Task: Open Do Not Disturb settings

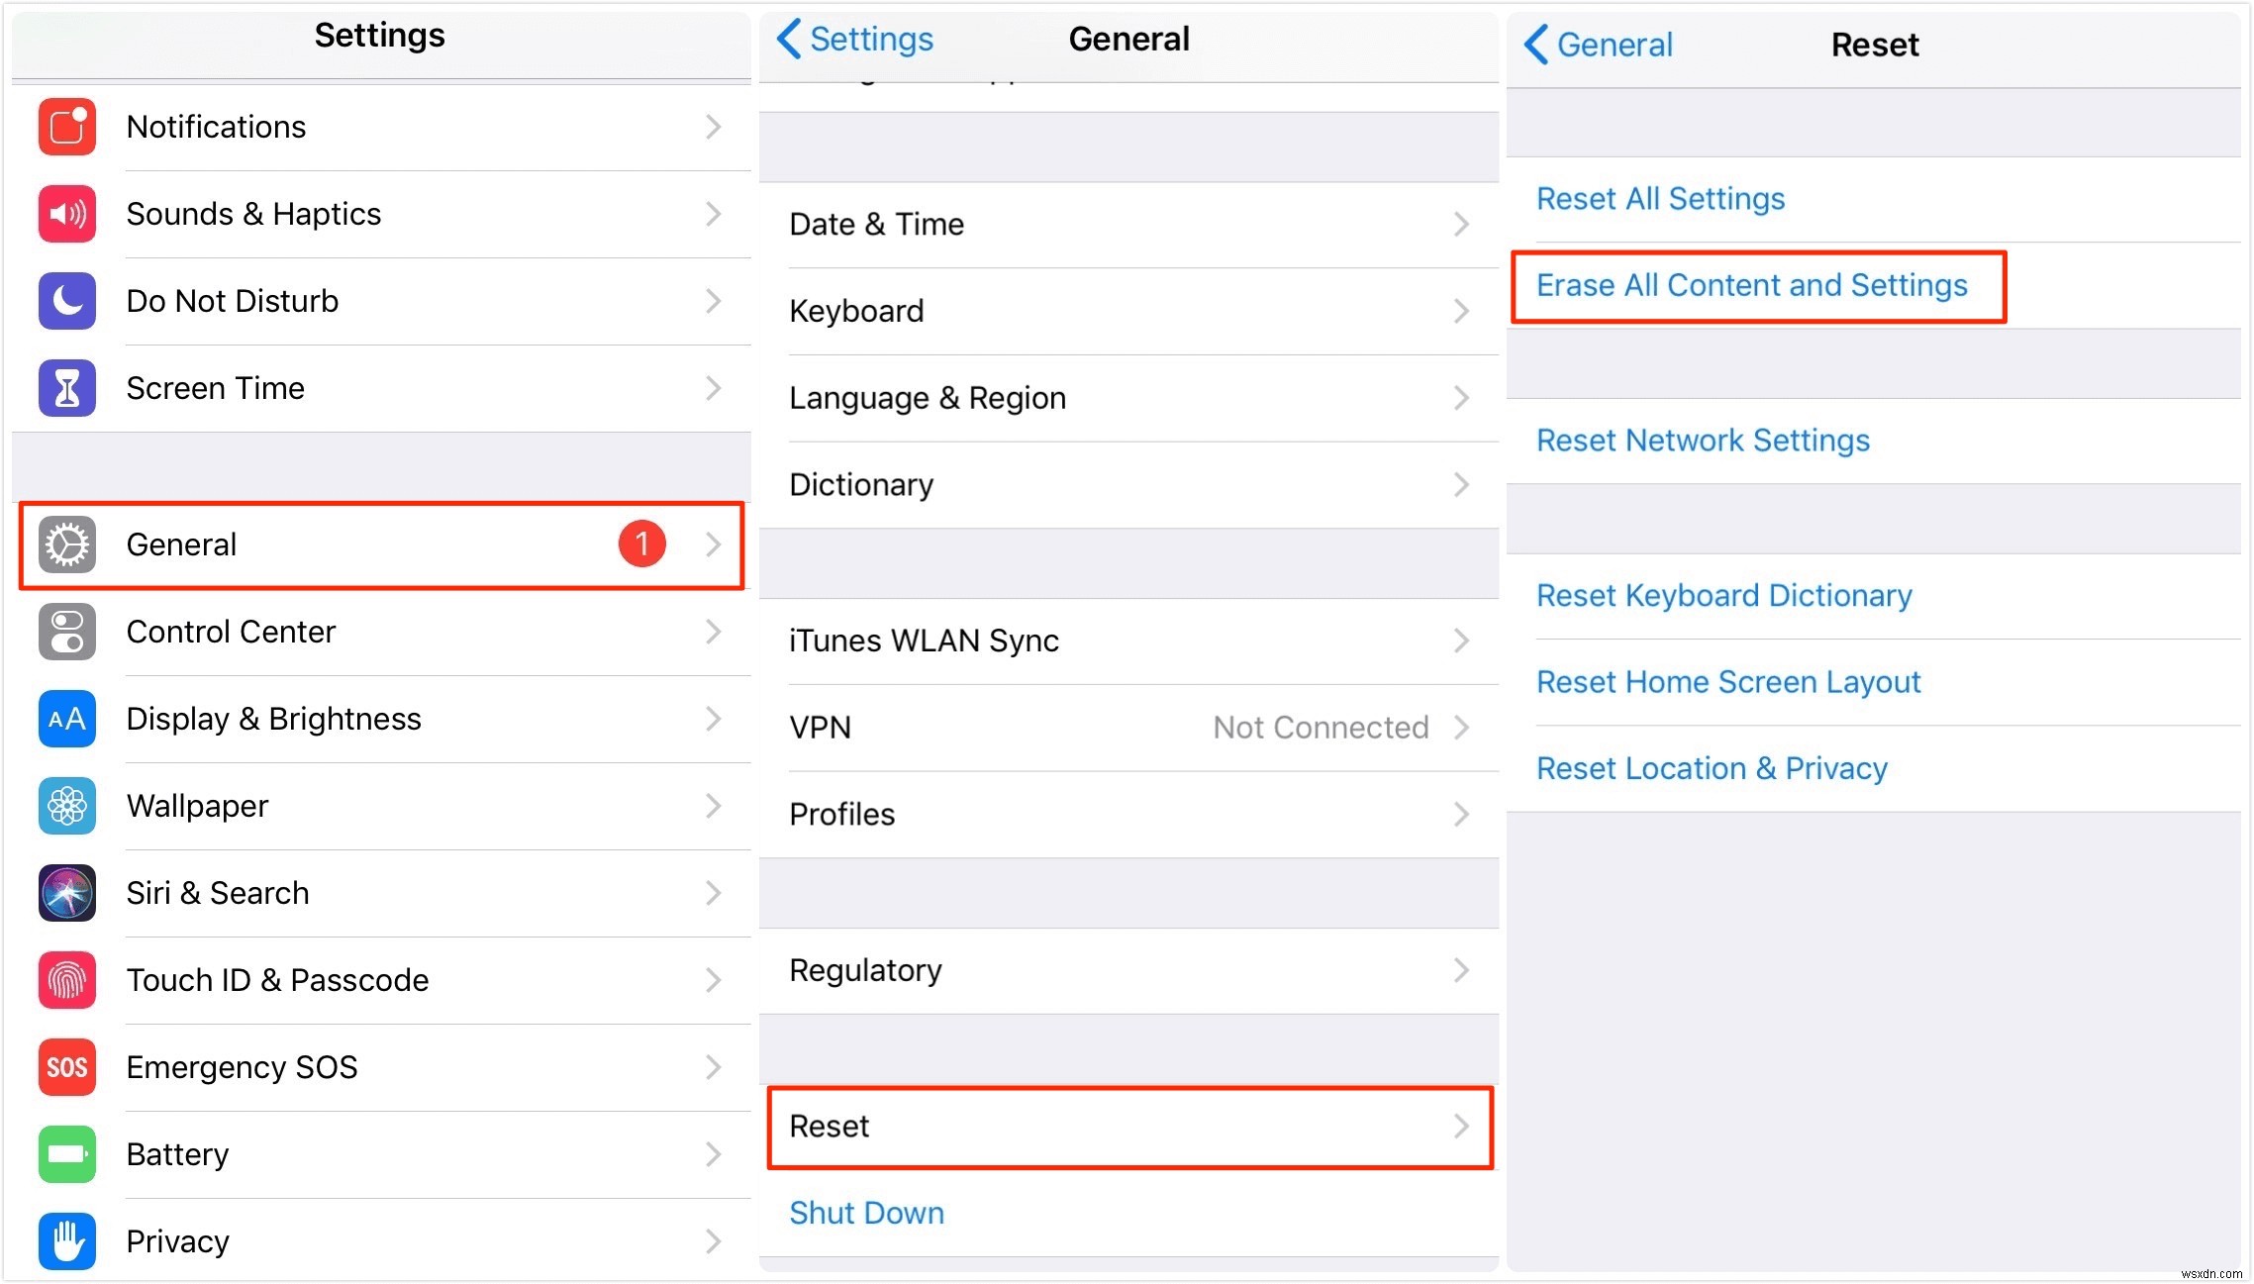Action: [x=381, y=301]
